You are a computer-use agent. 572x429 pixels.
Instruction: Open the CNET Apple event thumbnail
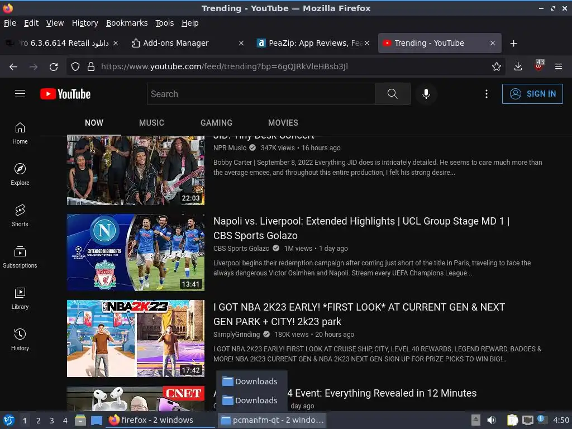(x=136, y=399)
